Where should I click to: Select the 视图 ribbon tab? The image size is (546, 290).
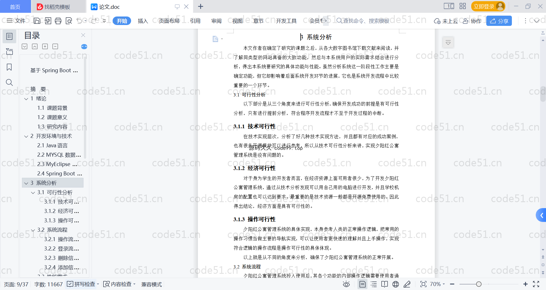coord(237,21)
